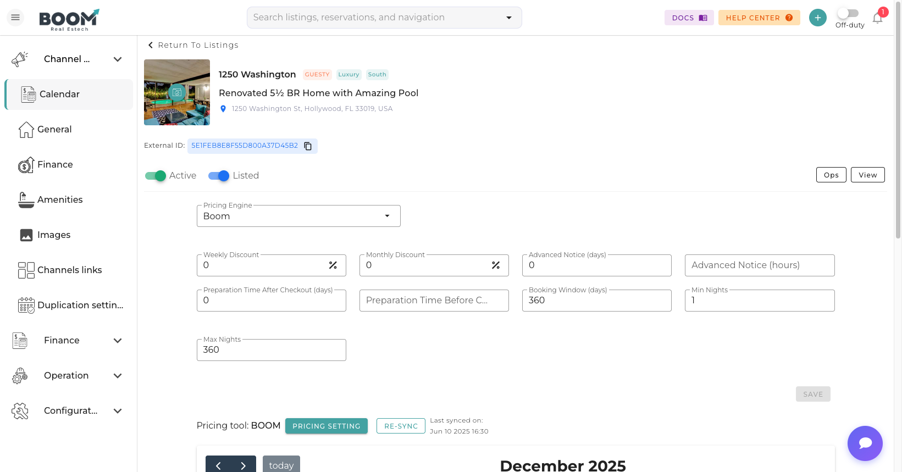Click the hamburger menu icon
This screenshot has width=902, height=472.
coord(15,18)
